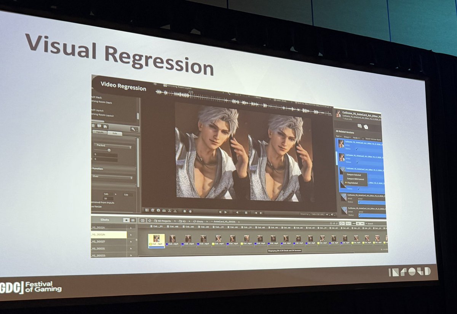This screenshot has height=314, width=457.
Task: Open the Packed dropdown
Action: coord(113,145)
